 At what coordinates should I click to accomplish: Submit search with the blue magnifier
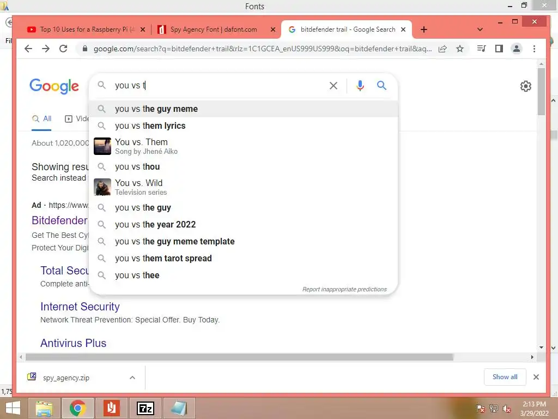(381, 86)
